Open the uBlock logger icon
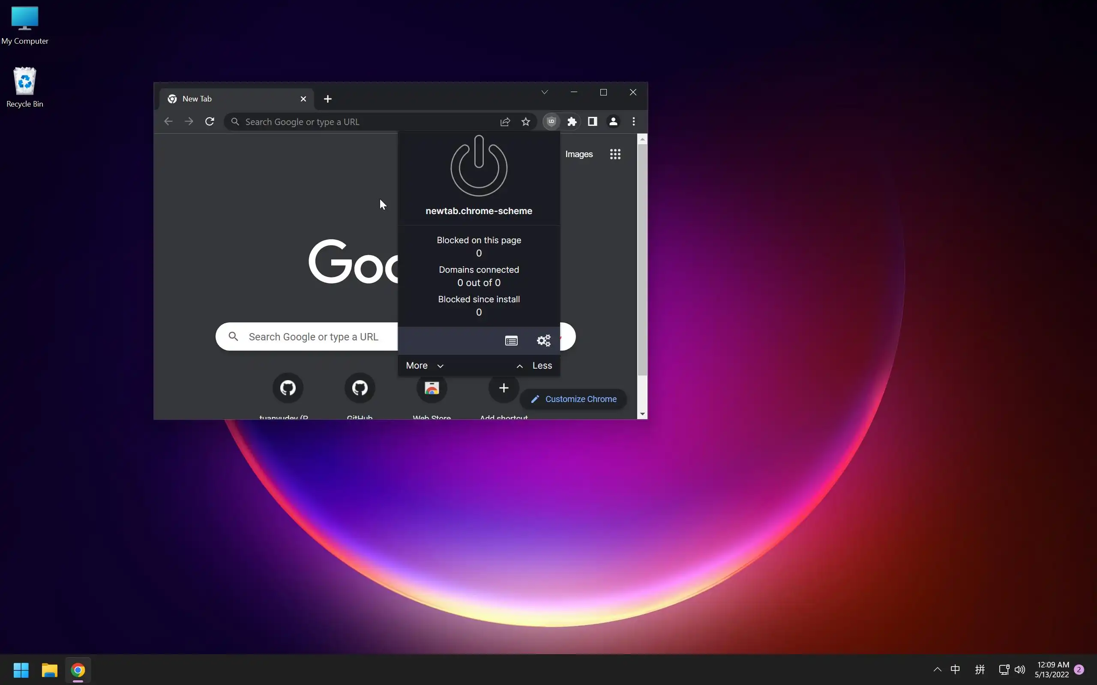The image size is (1097, 685). pos(511,341)
